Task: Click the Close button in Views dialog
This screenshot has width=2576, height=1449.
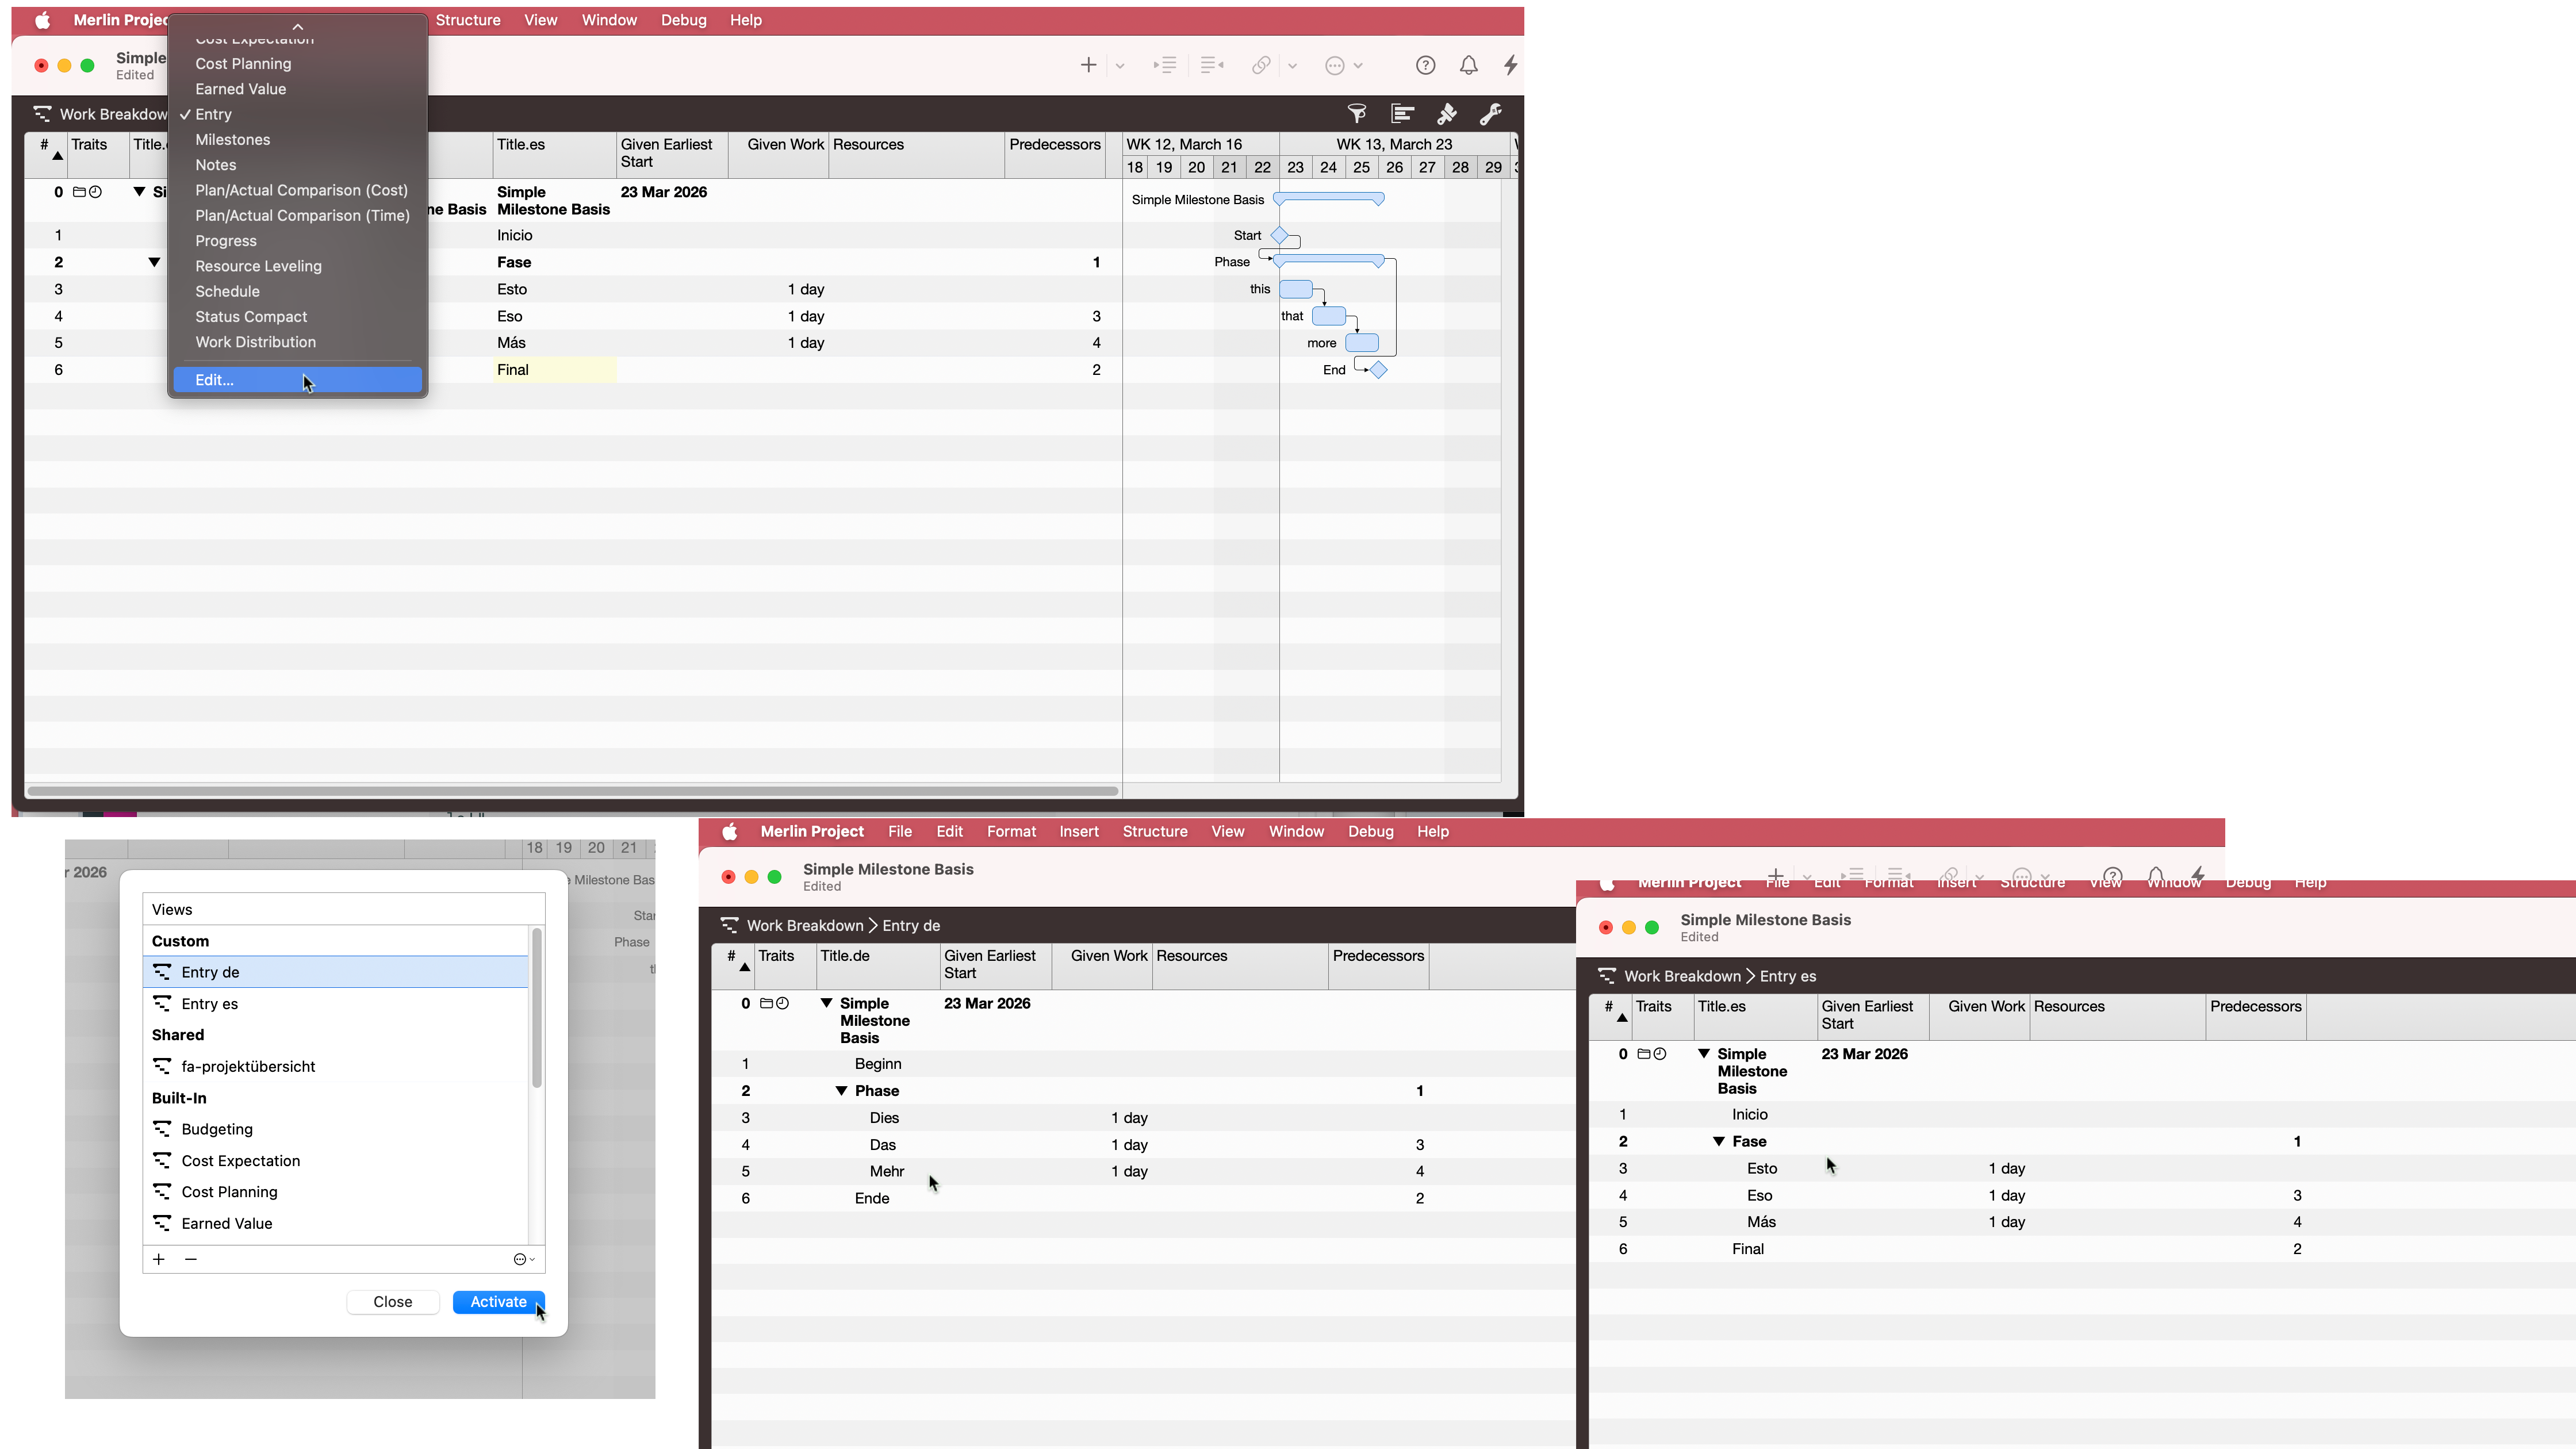Action: point(393,1301)
